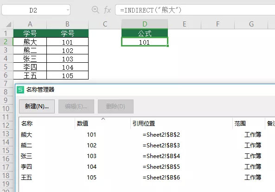Select column F header
The image size is (275, 192).
(x=217, y=24)
